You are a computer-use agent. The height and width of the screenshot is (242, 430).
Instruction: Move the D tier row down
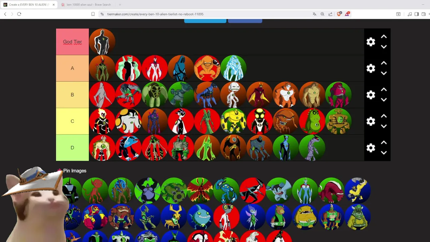click(384, 153)
